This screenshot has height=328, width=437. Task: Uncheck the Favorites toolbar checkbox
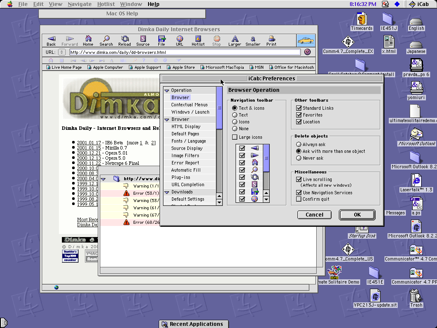pos(299,115)
